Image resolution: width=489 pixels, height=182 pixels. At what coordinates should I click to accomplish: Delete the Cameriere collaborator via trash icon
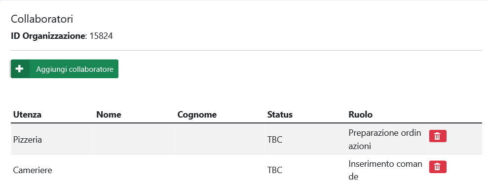[x=438, y=167]
